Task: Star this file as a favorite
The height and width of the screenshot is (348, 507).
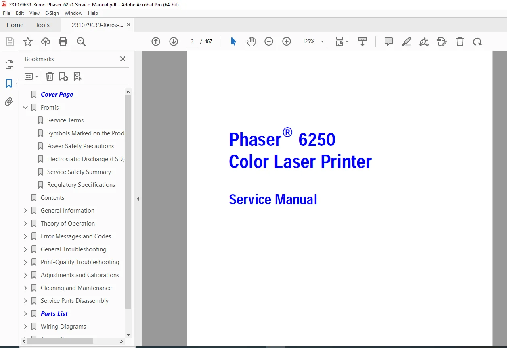Action: click(28, 41)
